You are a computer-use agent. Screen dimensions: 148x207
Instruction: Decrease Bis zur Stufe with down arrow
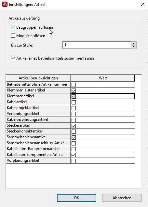134,47
